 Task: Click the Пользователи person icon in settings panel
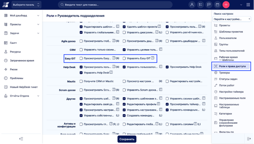pyautogui.click(x=216, y=38)
